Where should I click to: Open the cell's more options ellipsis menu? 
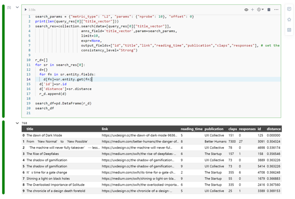pos(276,9)
